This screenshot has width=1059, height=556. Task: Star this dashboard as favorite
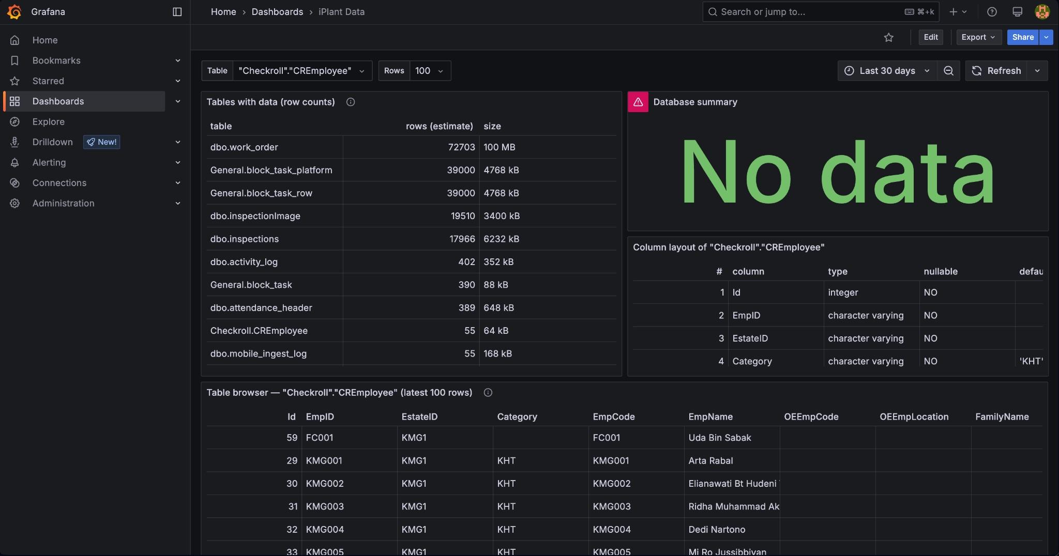(x=888, y=37)
